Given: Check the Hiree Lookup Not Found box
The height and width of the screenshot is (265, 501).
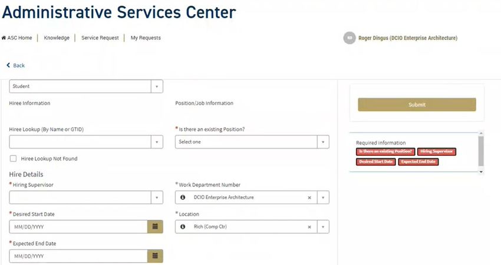Looking at the screenshot, I should 13,158.
